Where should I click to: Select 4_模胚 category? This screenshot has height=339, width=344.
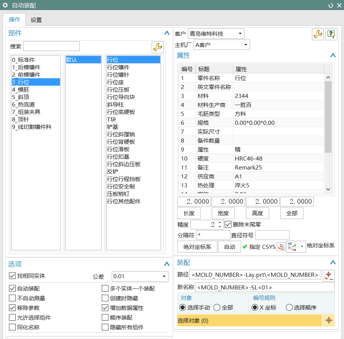tap(36, 90)
